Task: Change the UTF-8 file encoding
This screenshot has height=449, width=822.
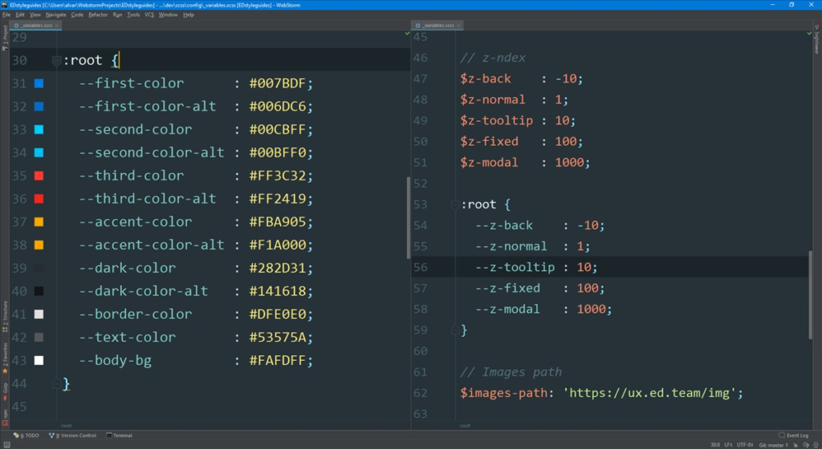Action: coord(746,444)
